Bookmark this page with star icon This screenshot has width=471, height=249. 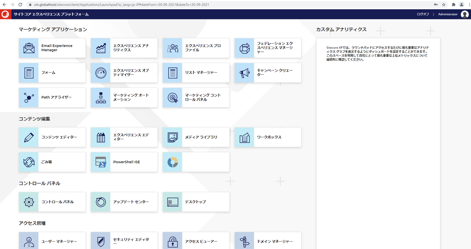pos(444,4)
